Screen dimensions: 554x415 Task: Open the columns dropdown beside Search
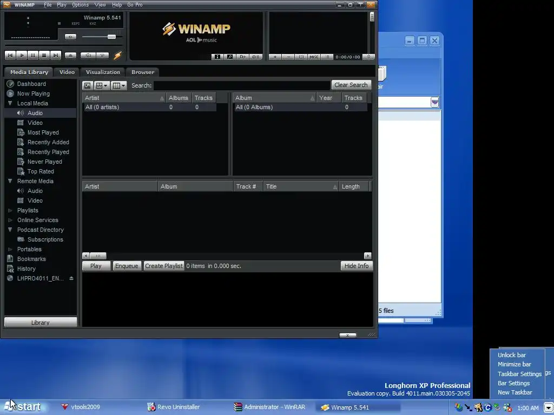pos(118,85)
